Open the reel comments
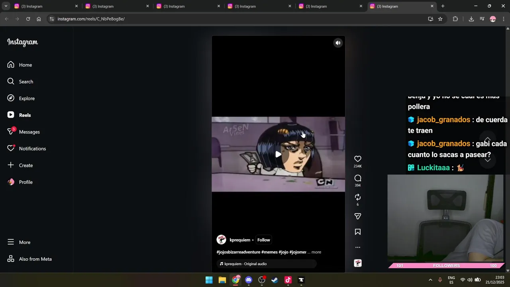Image resolution: width=510 pixels, height=287 pixels. [358, 178]
